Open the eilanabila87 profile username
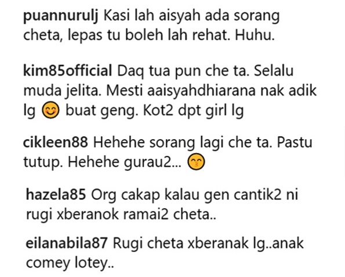The width and height of the screenshot is (345, 277). [67, 243]
